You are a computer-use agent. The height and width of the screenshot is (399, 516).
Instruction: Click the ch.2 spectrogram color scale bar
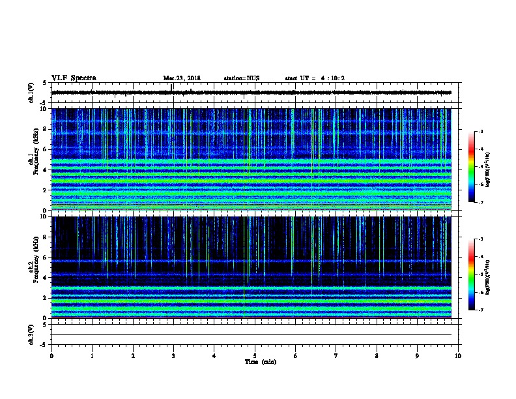(x=472, y=274)
